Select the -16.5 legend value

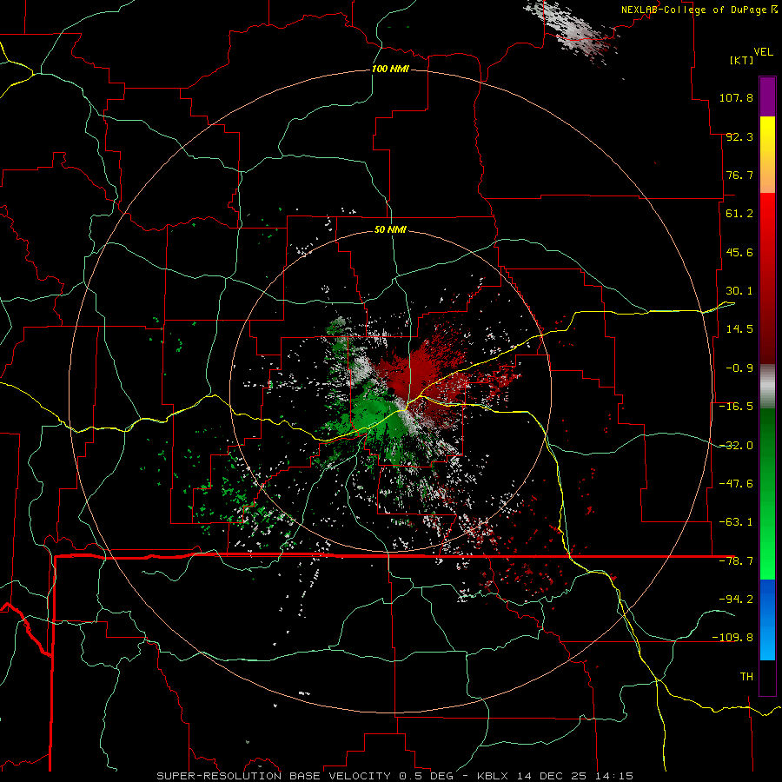(x=736, y=407)
